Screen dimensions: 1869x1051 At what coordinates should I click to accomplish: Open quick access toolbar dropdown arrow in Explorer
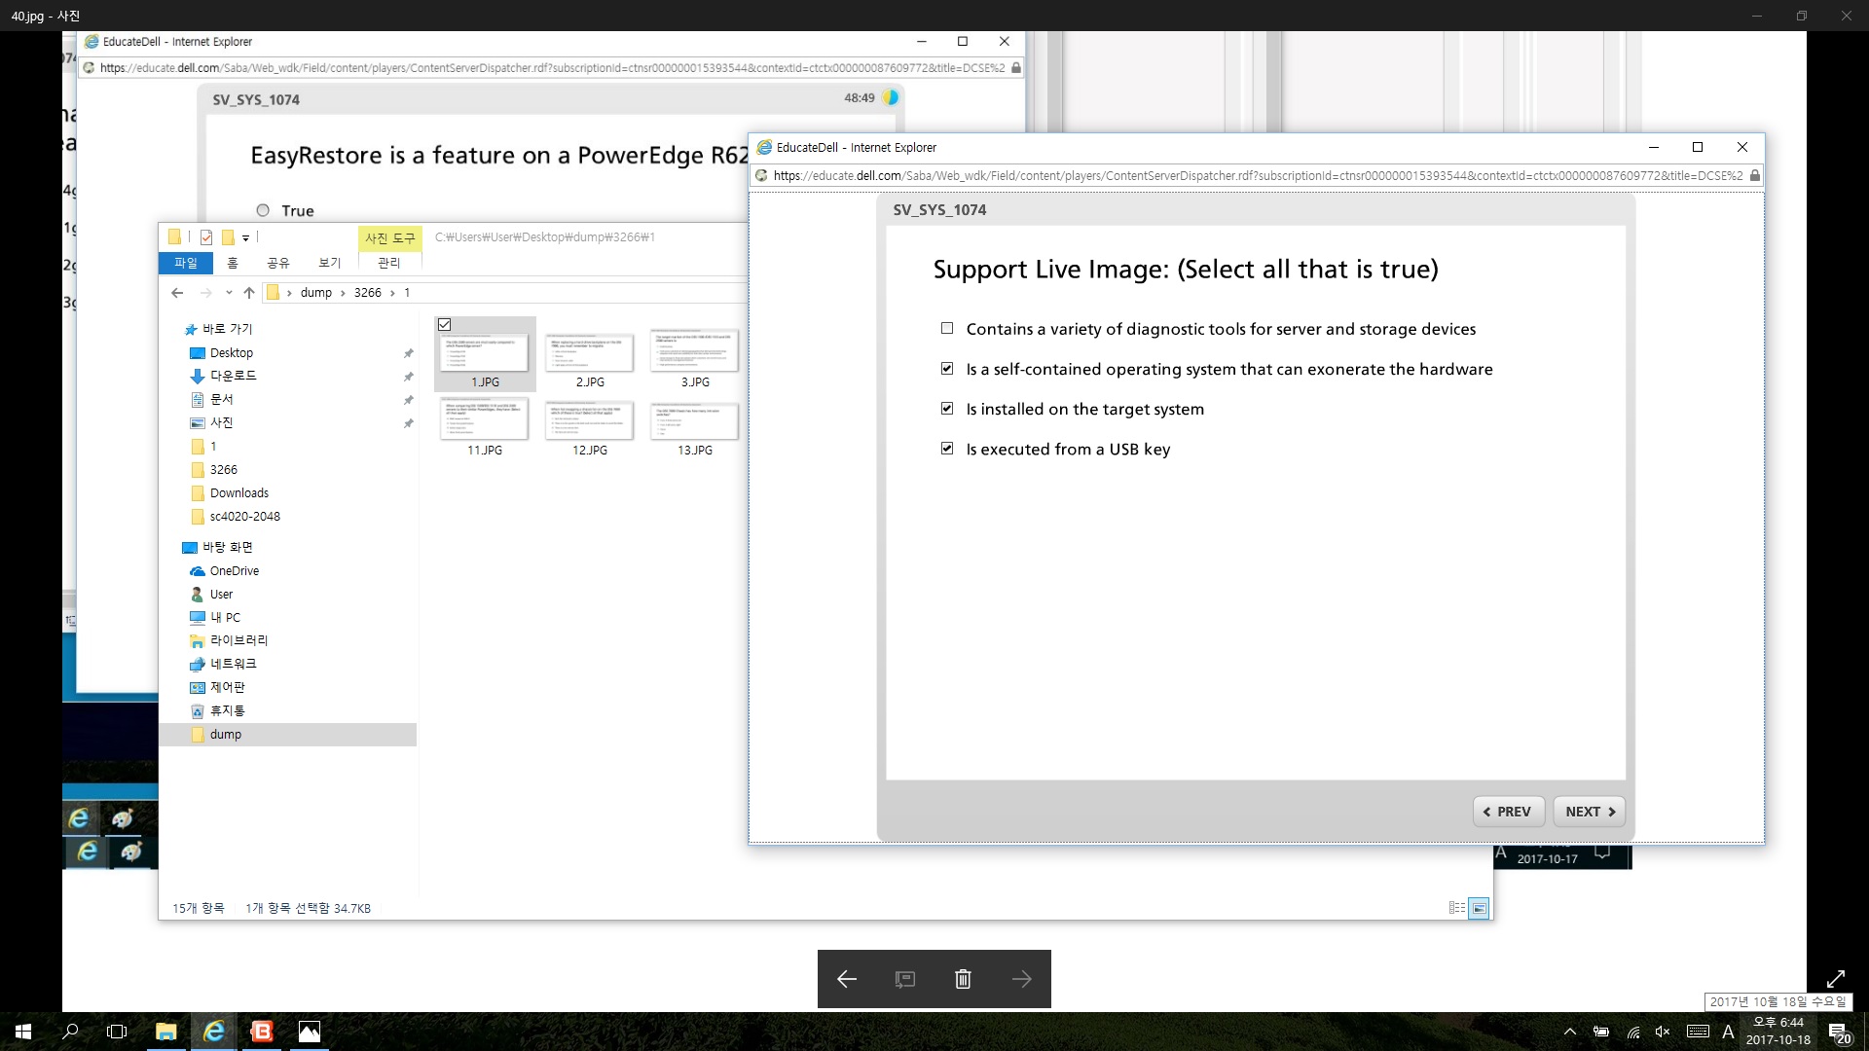[245, 237]
